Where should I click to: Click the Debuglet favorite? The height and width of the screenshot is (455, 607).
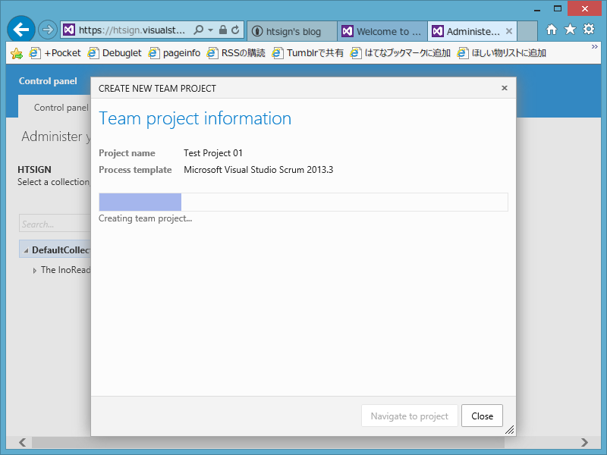click(115, 53)
